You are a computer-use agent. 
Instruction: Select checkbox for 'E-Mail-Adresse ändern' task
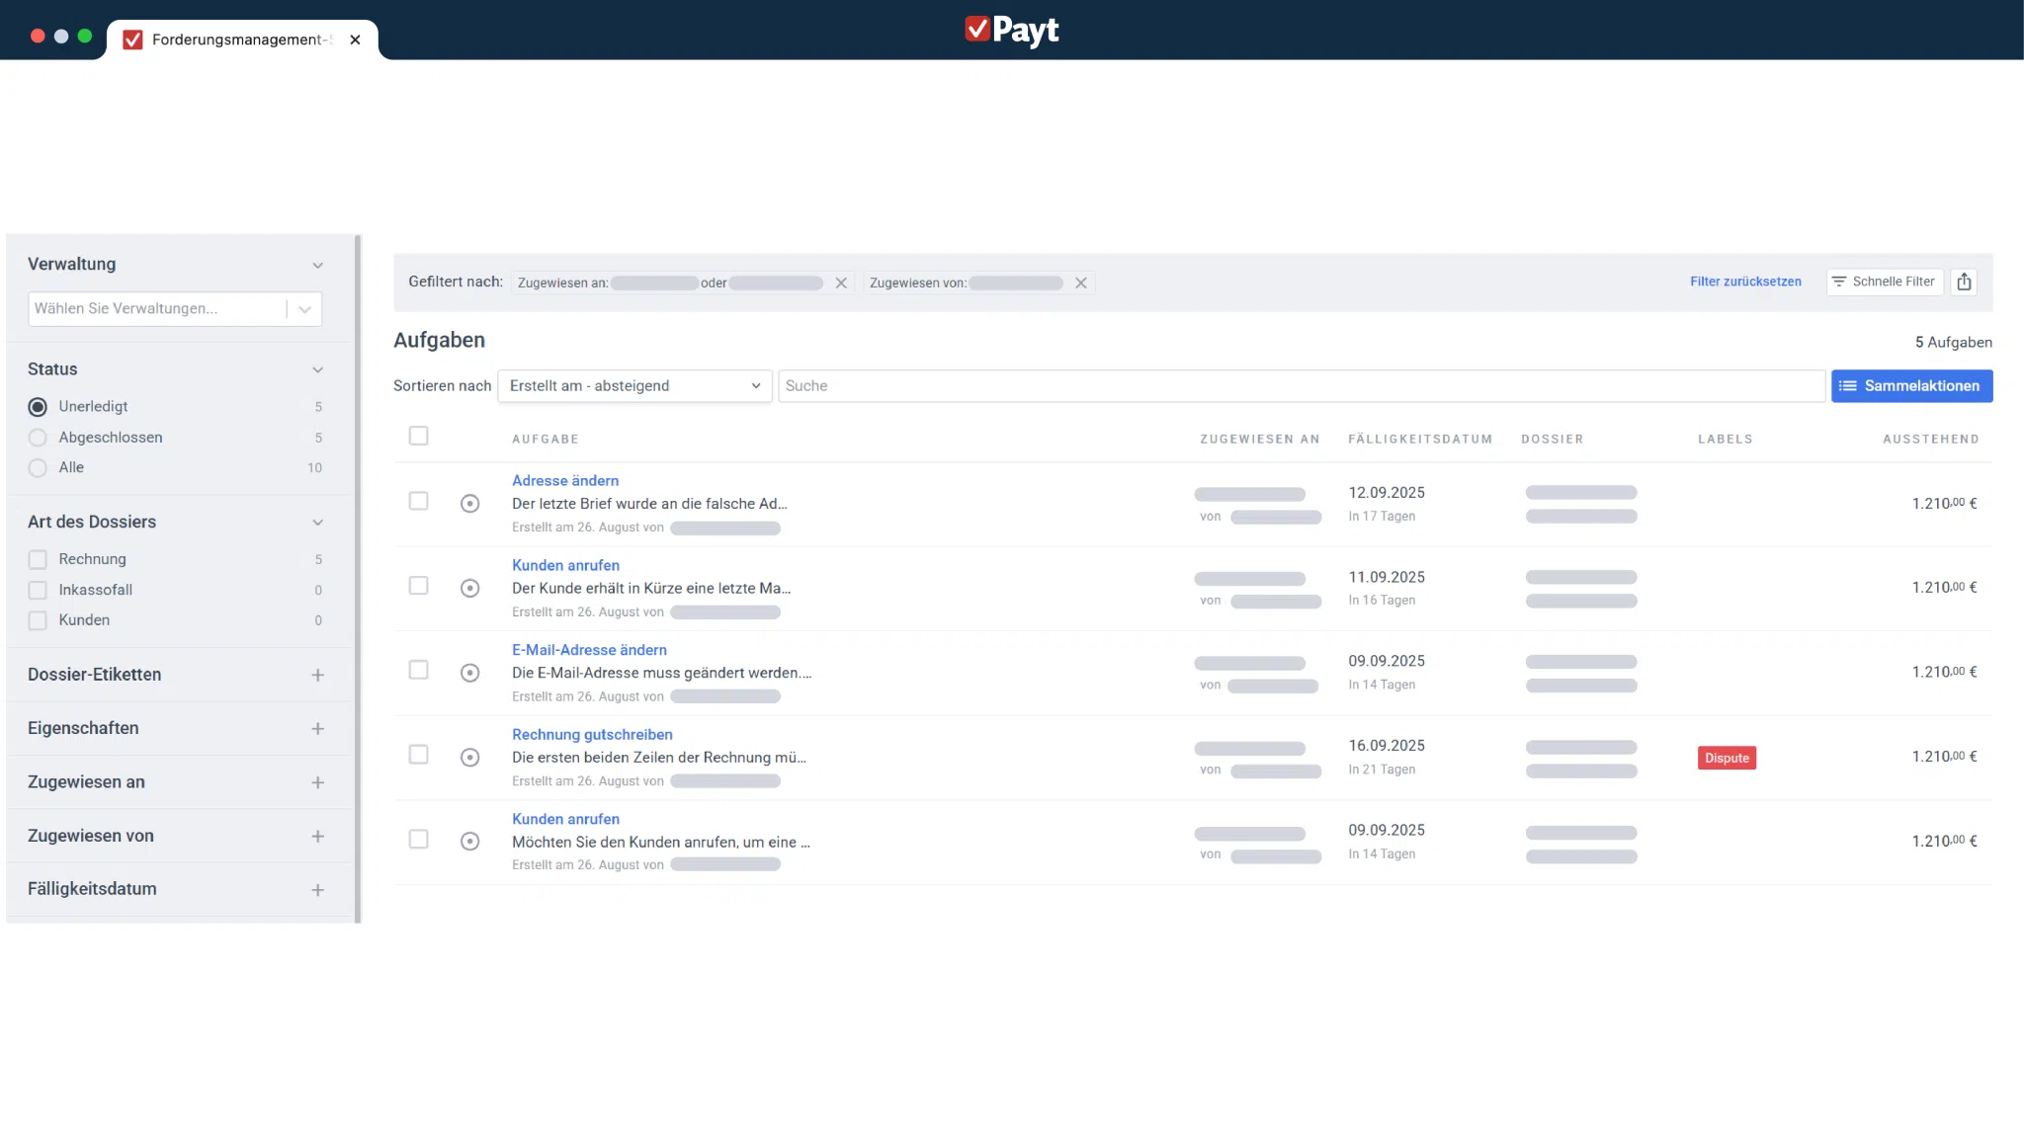click(418, 670)
